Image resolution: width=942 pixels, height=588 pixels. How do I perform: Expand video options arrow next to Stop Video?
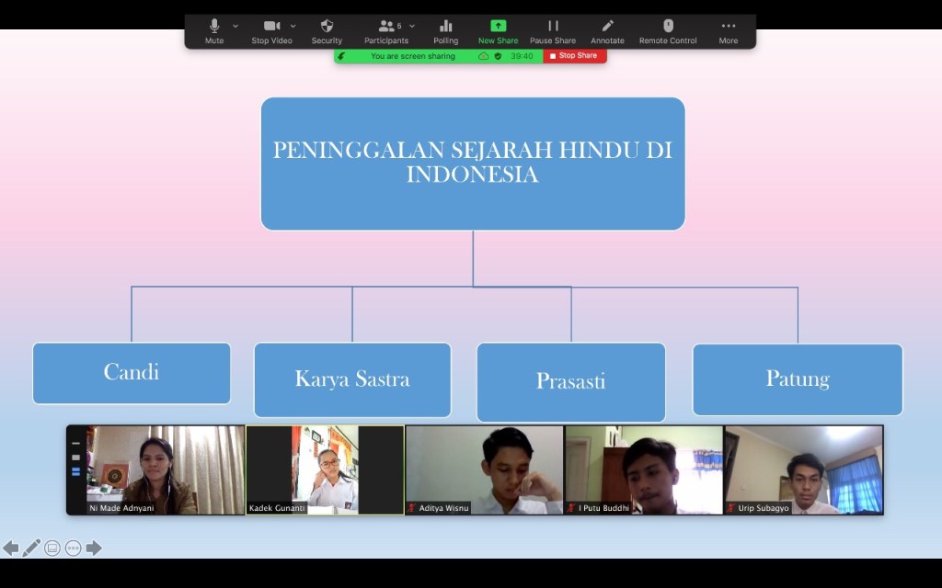[x=293, y=26]
